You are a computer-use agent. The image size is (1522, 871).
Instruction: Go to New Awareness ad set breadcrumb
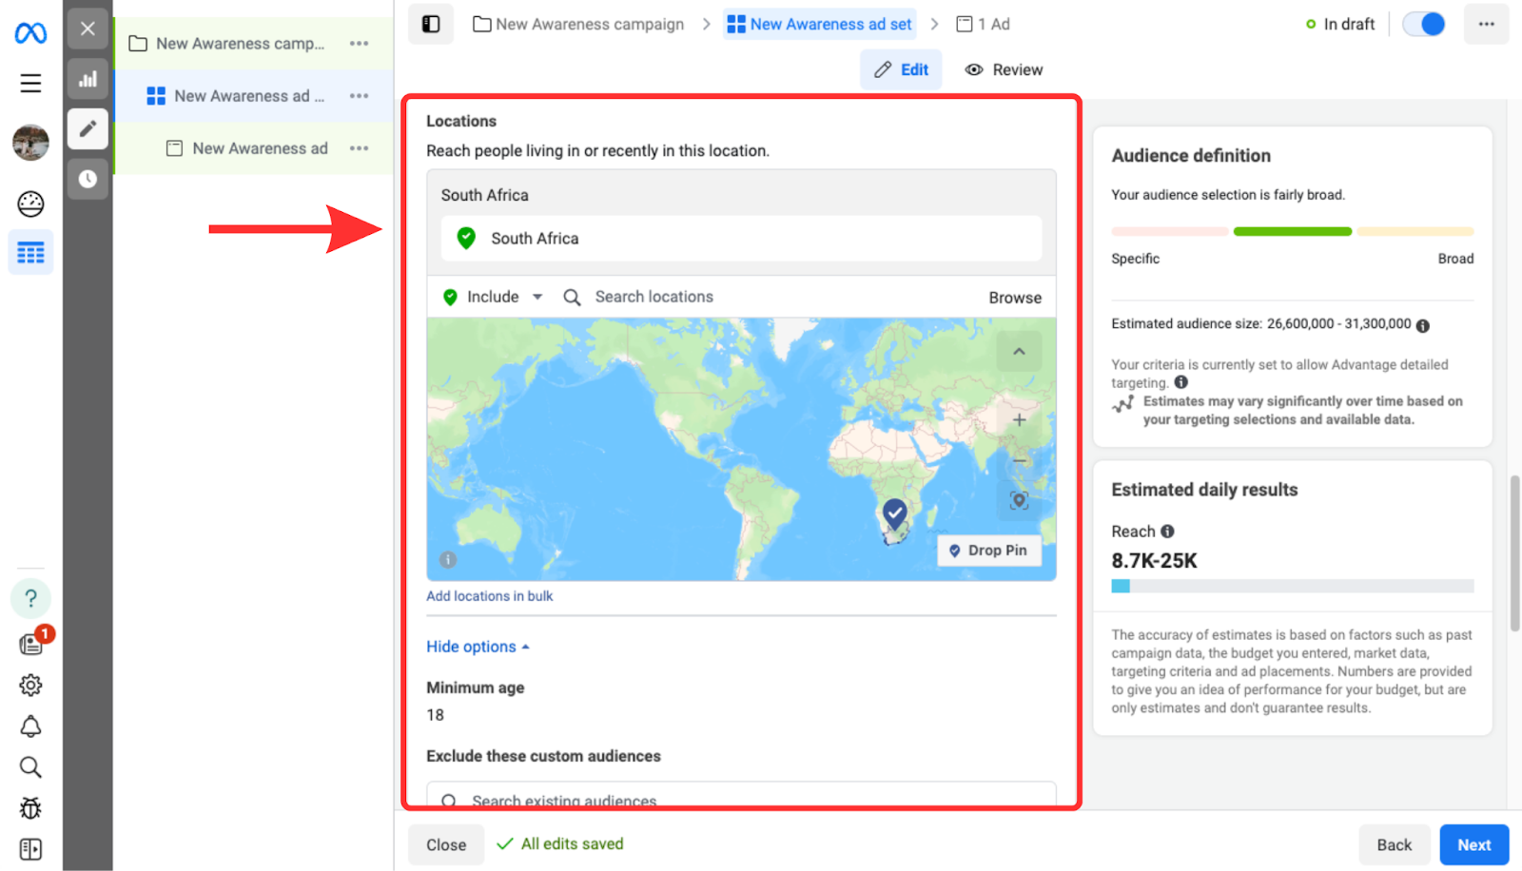819,24
